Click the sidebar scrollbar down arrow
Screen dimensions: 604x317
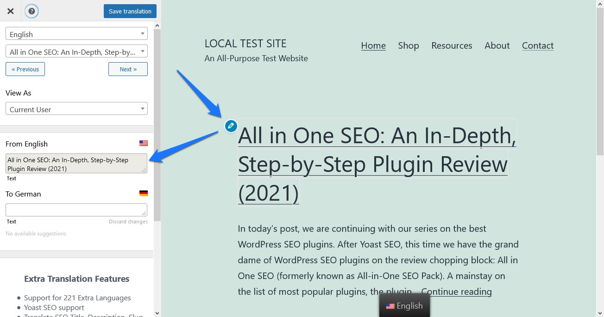pyautogui.click(x=157, y=313)
